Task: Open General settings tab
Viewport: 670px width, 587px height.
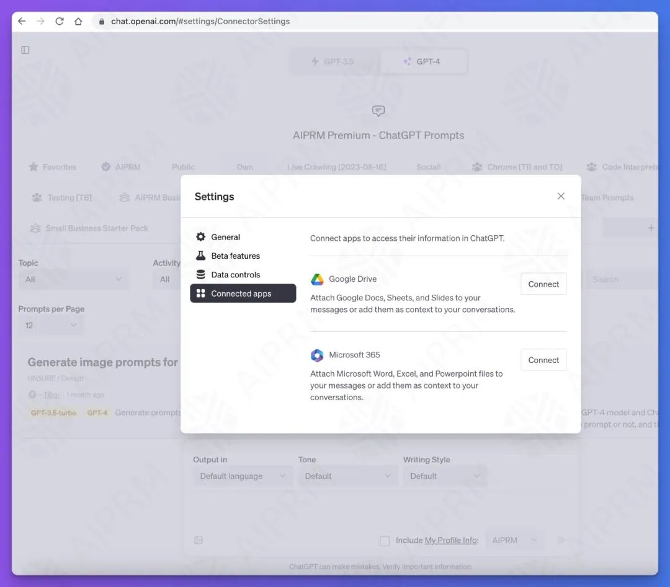Action: coord(243,237)
